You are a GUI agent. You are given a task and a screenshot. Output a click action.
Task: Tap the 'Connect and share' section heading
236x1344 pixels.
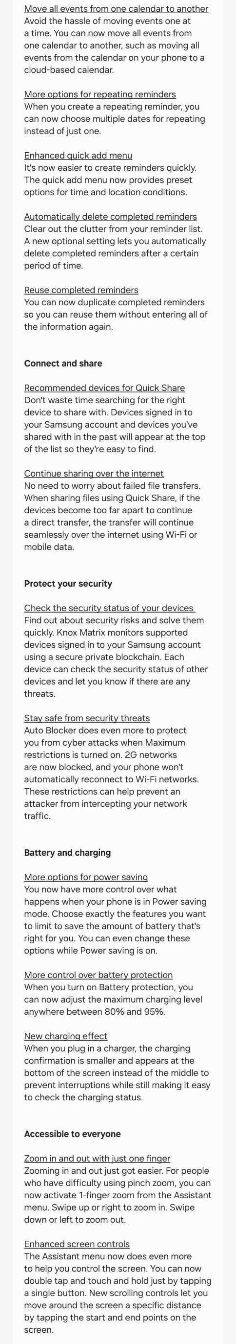click(x=63, y=363)
